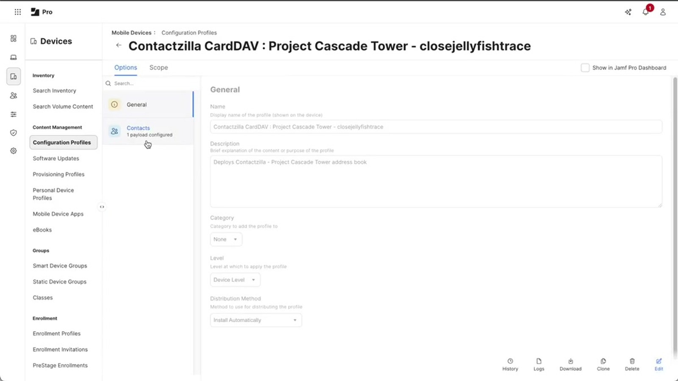The height and width of the screenshot is (381, 678).
Task: Open the AI assistant sparkle icon
Action: point(628,12)
